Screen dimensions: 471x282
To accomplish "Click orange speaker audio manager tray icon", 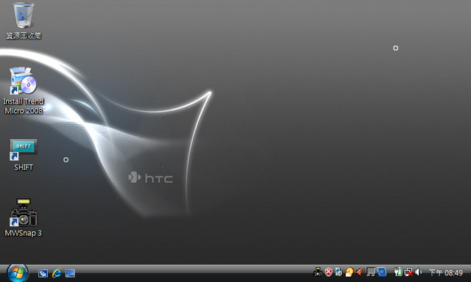I will (360, 272).
